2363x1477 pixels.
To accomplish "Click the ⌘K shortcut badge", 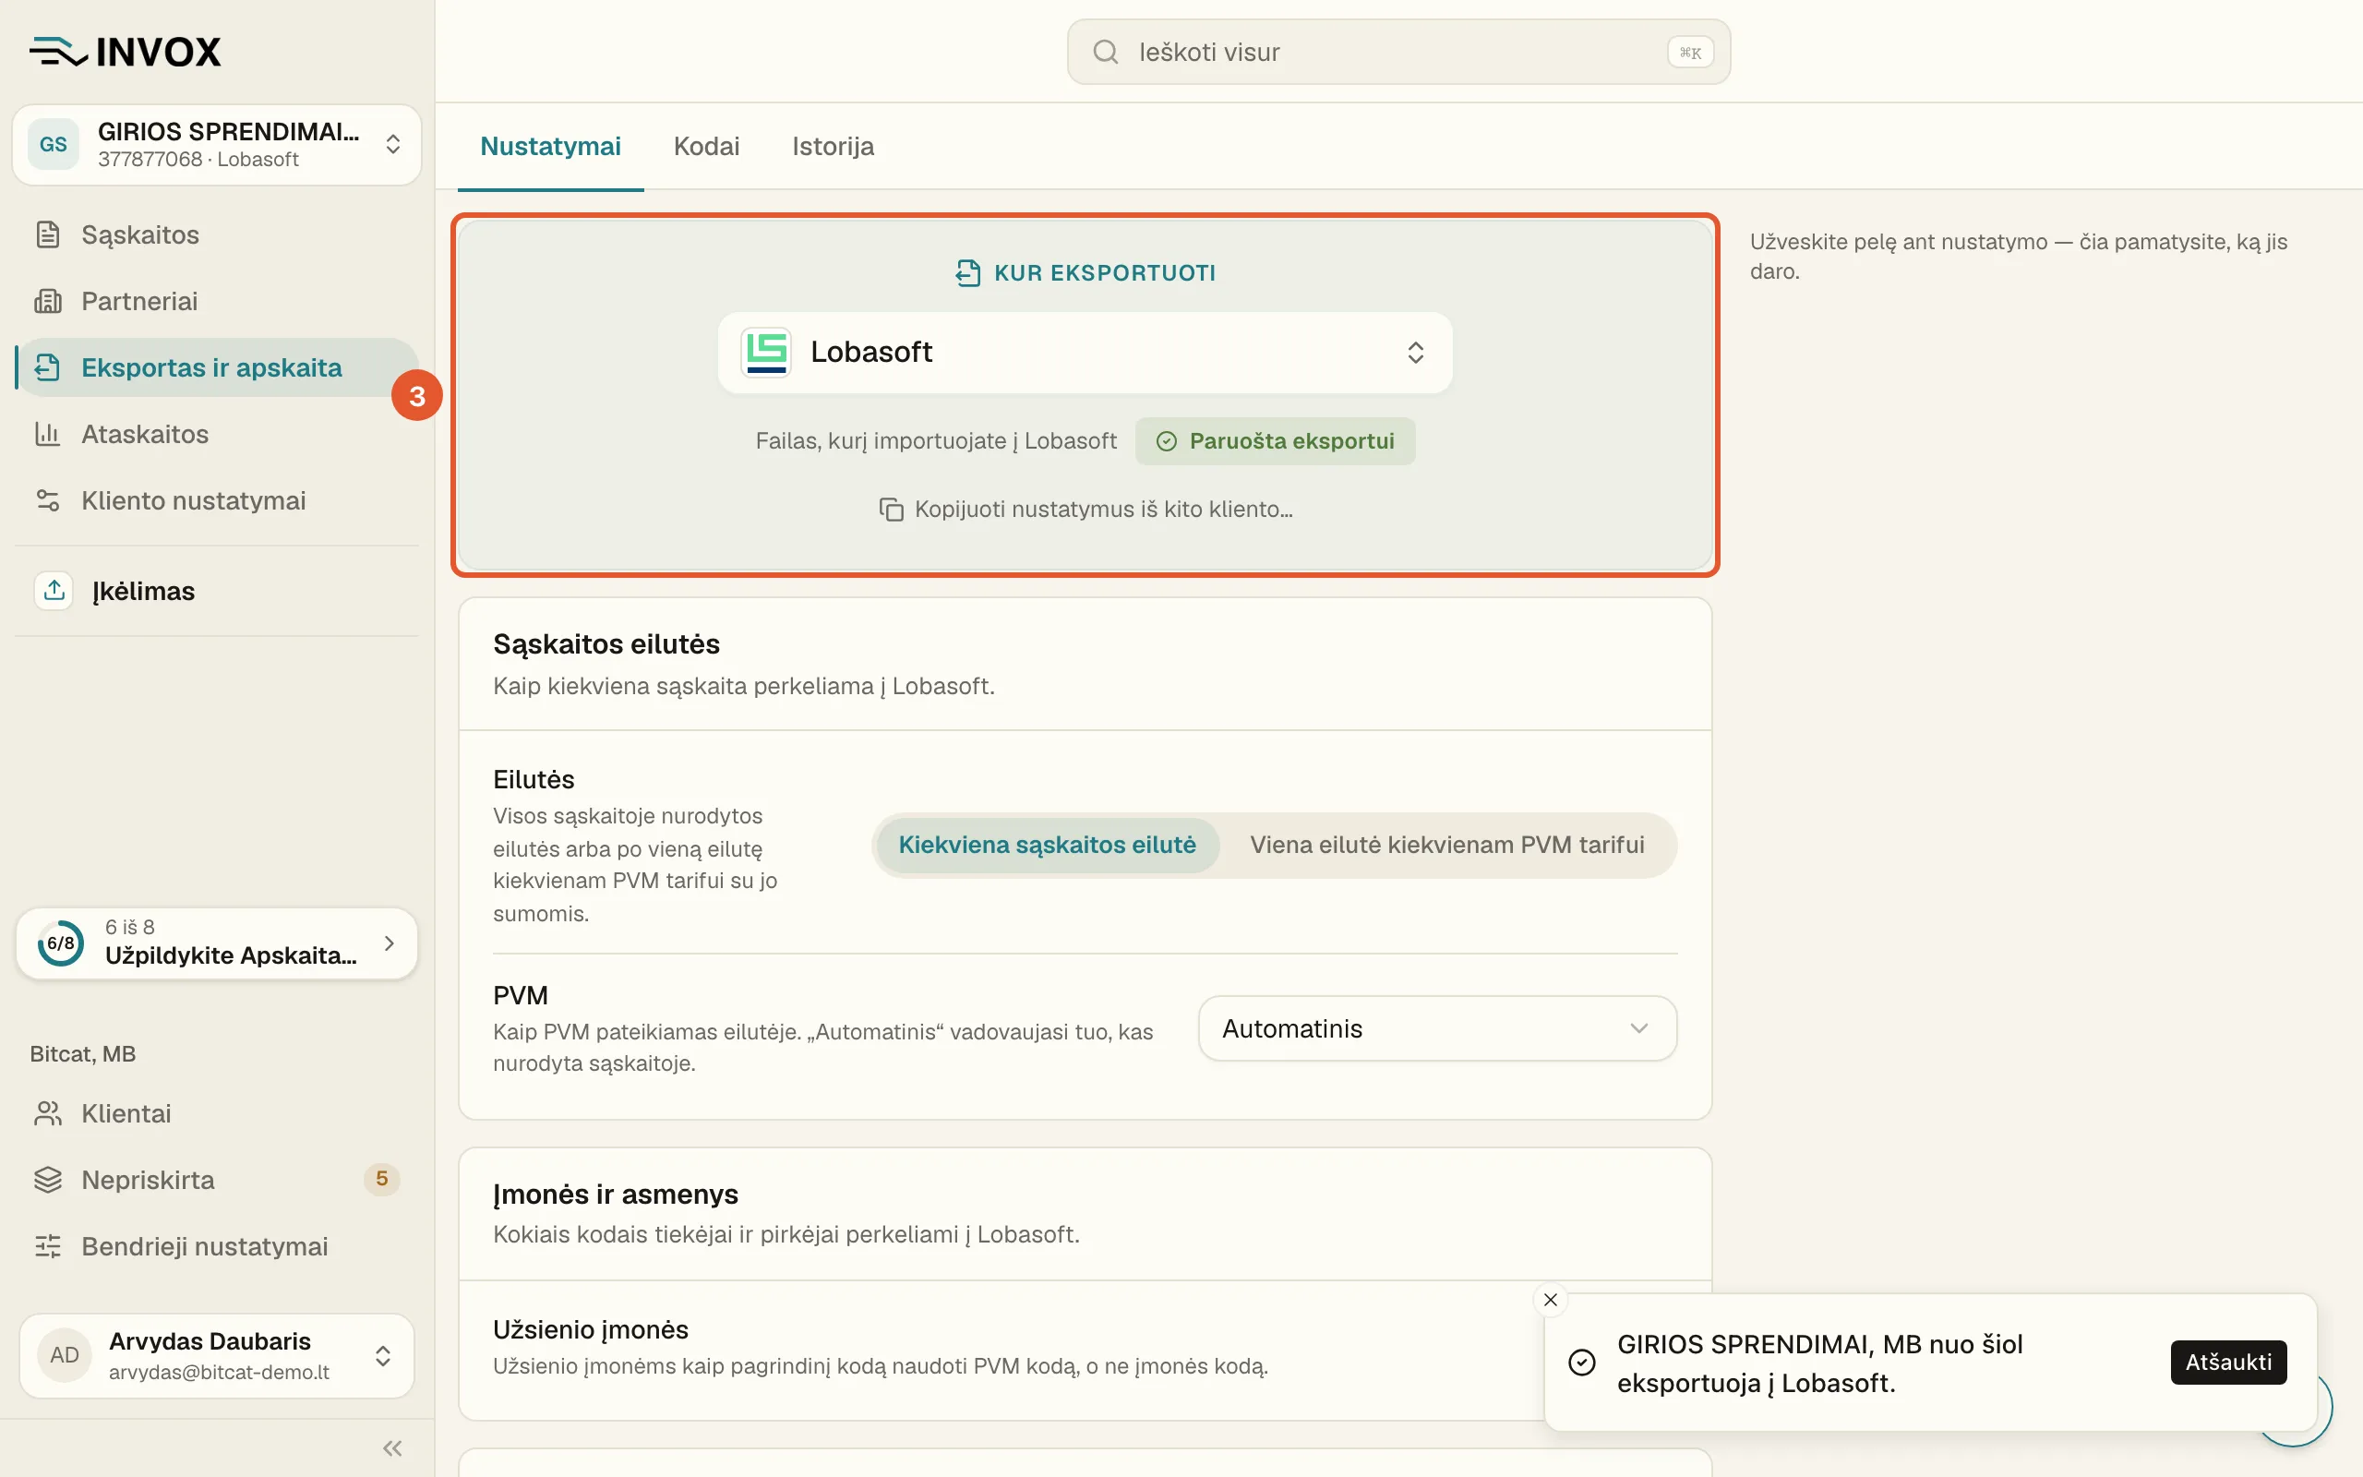I will click(1689, 53).
